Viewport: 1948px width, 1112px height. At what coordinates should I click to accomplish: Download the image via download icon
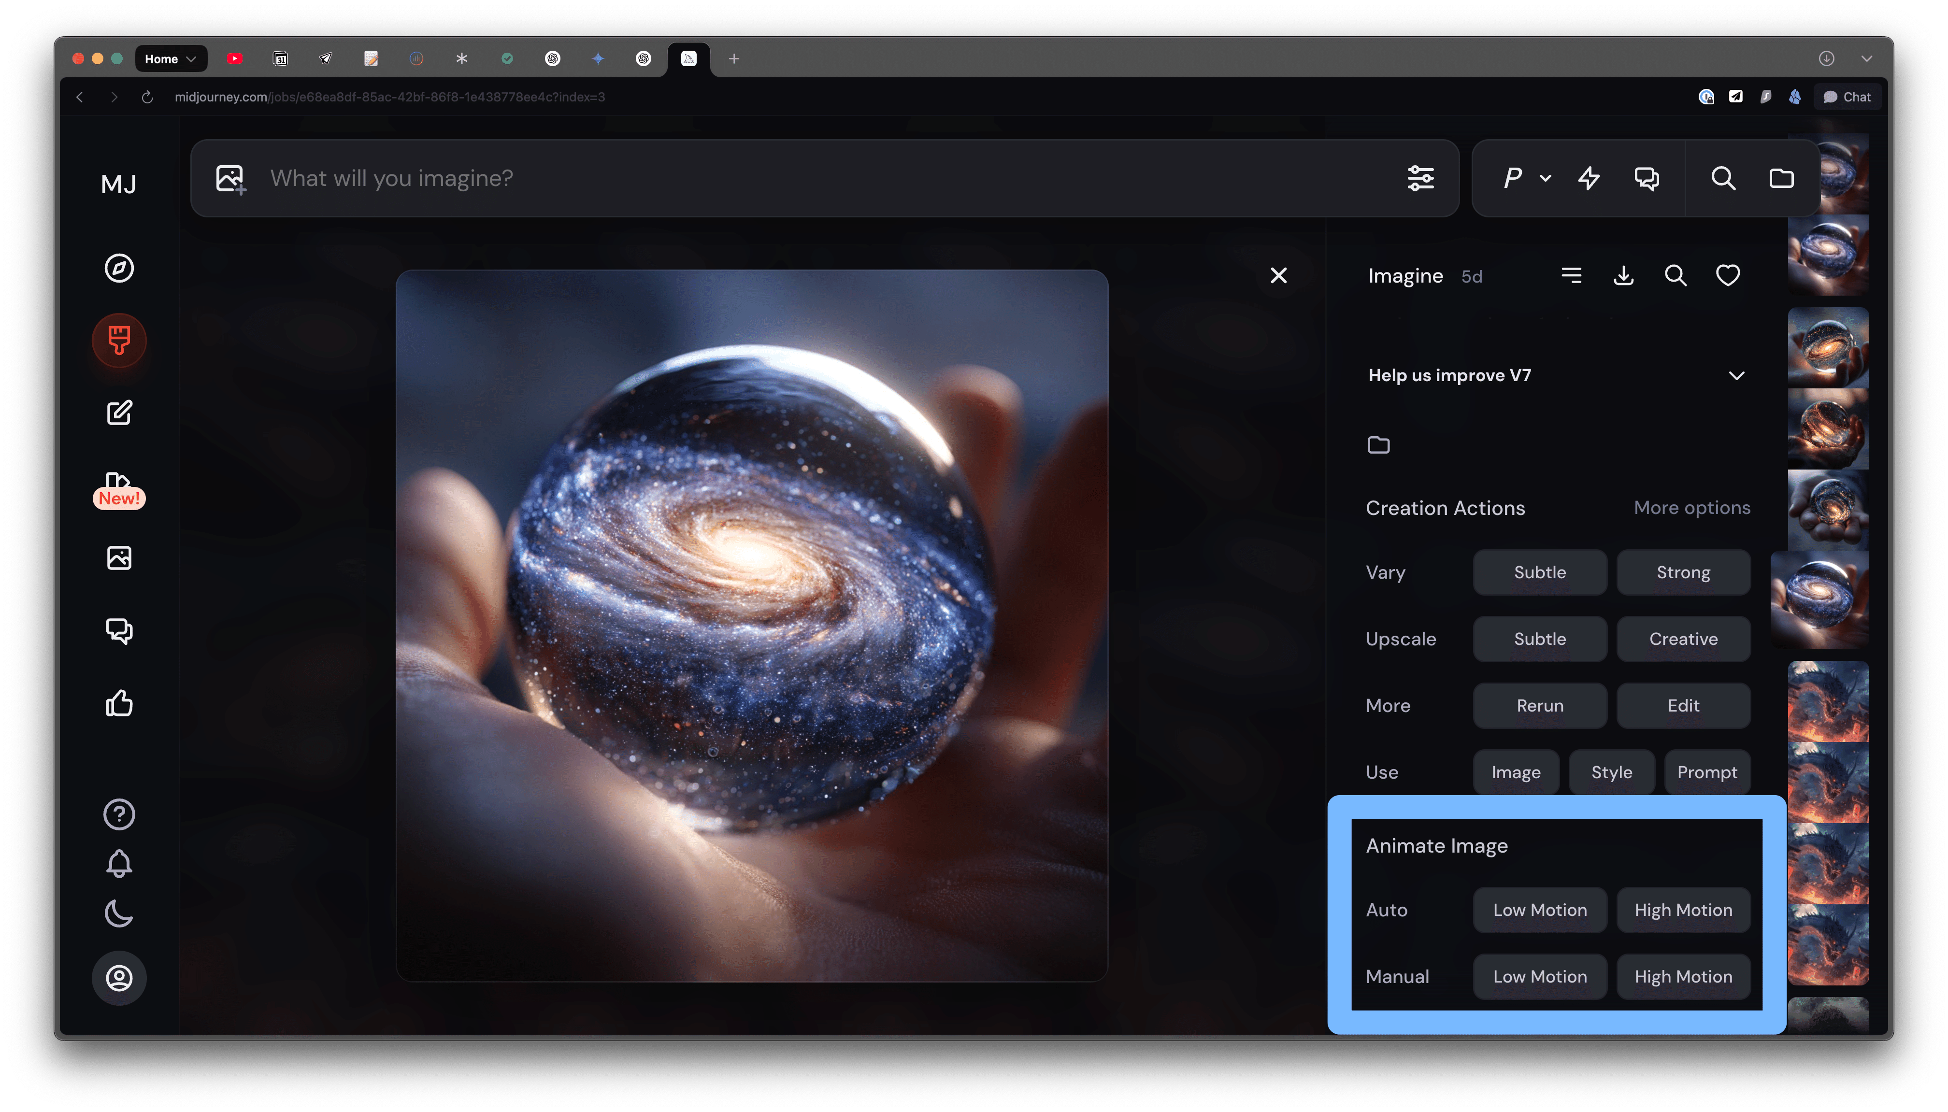pos(1623,276)
